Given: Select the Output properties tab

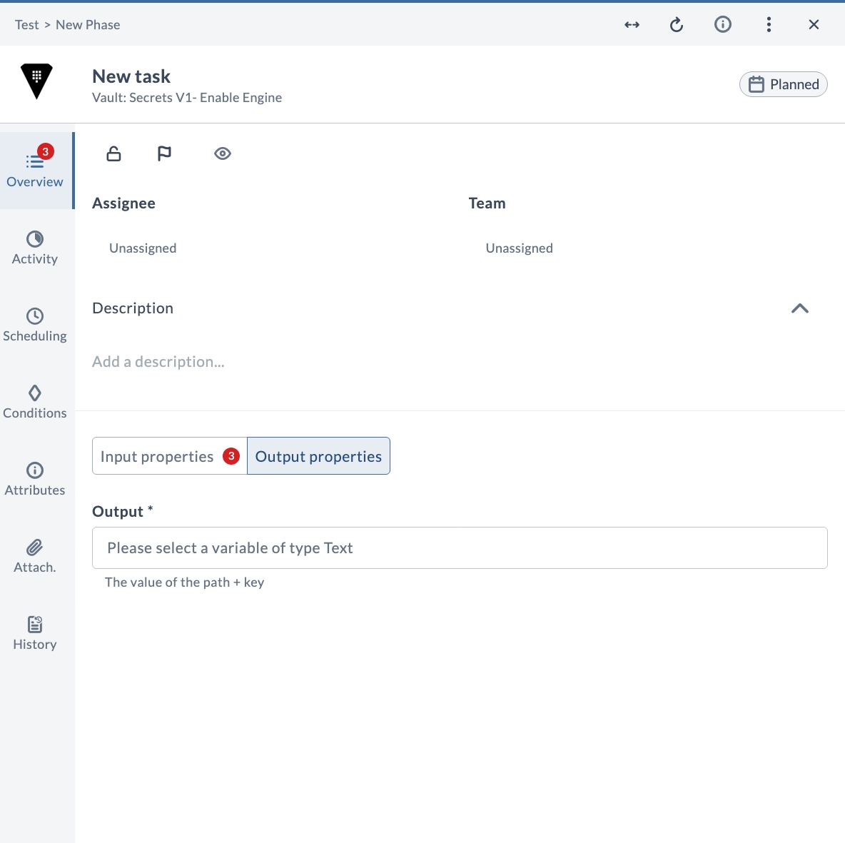Looking at the screenshot, I should [x=318, y=456].
